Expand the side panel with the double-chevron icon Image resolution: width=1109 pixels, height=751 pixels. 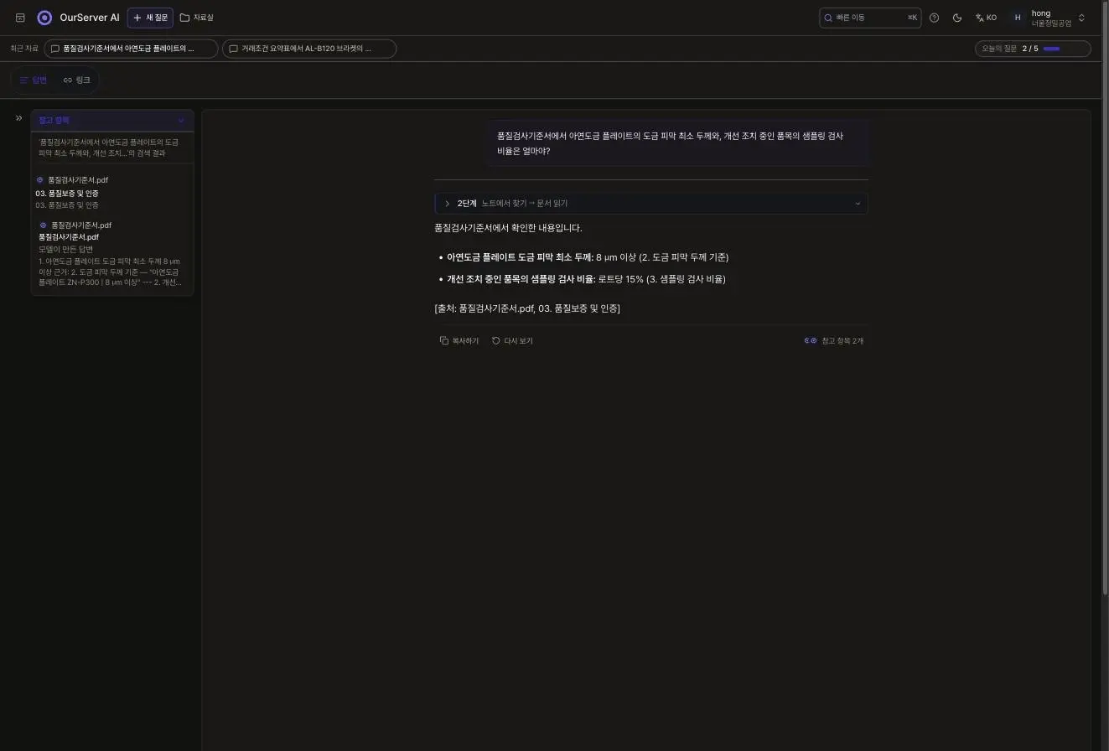point(18,118)
